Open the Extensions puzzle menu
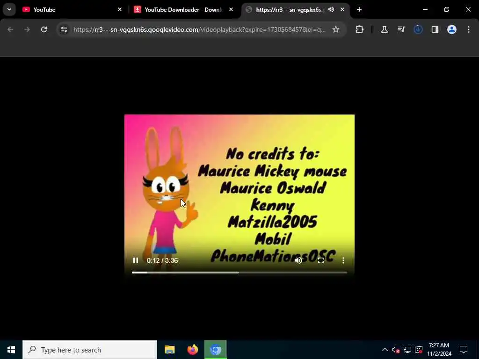Screen dimensions: 479x359 pyautogui.click(x=360, y=29)
